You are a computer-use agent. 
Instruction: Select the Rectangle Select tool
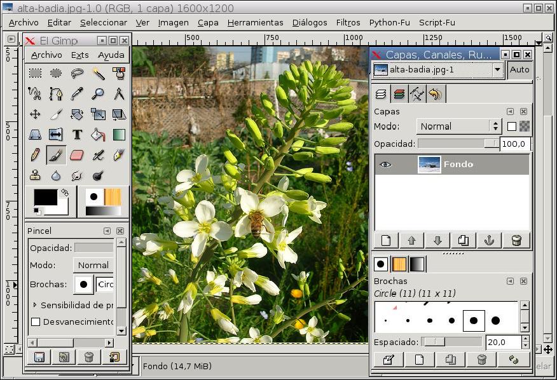click(x=35, y=74)
